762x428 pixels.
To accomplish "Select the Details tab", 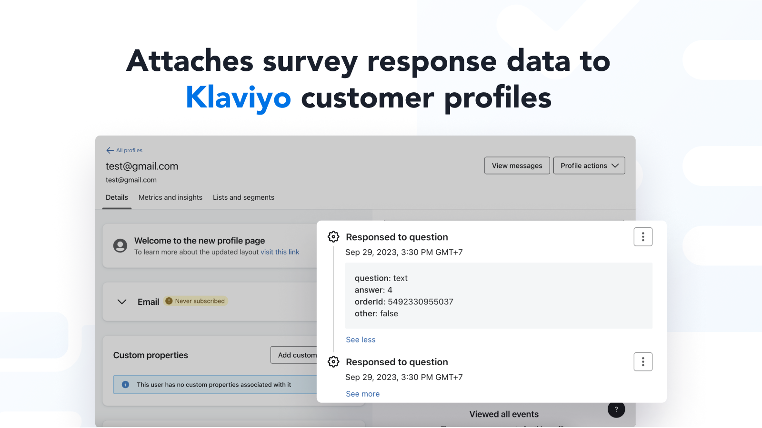I will tap(117, 197).
